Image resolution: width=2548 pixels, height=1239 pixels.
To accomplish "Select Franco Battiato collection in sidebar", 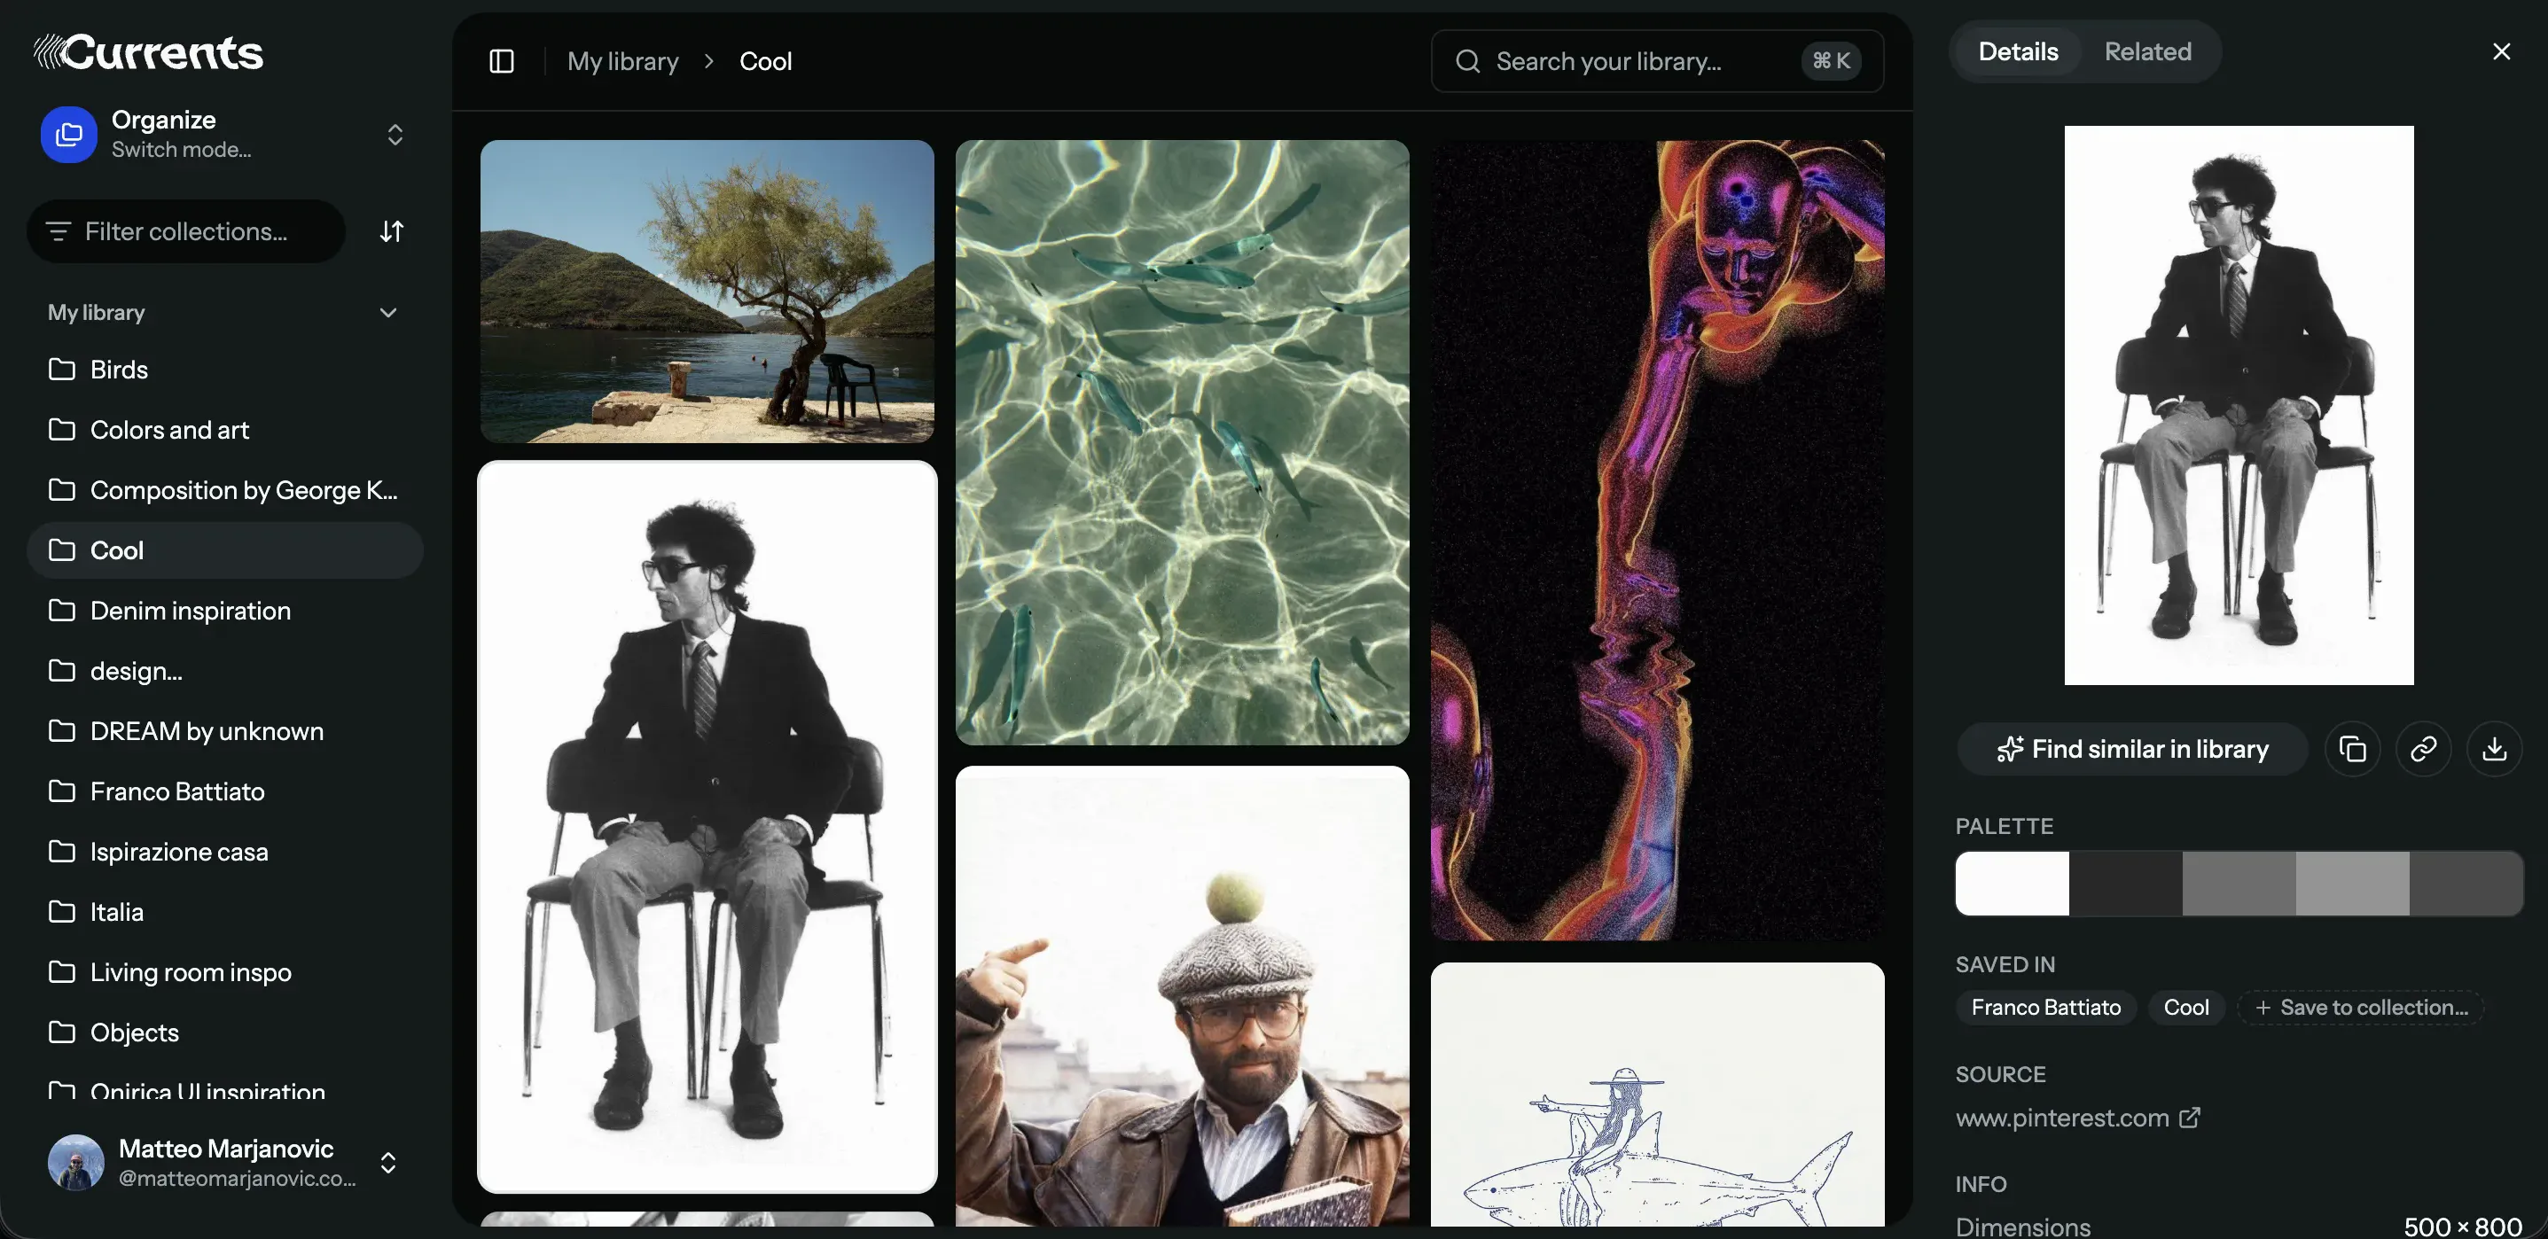I will (225, 792).
